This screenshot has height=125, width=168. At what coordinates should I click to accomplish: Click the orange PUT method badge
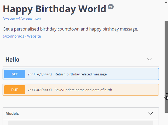pyautogui.click(x=15, y=90)
